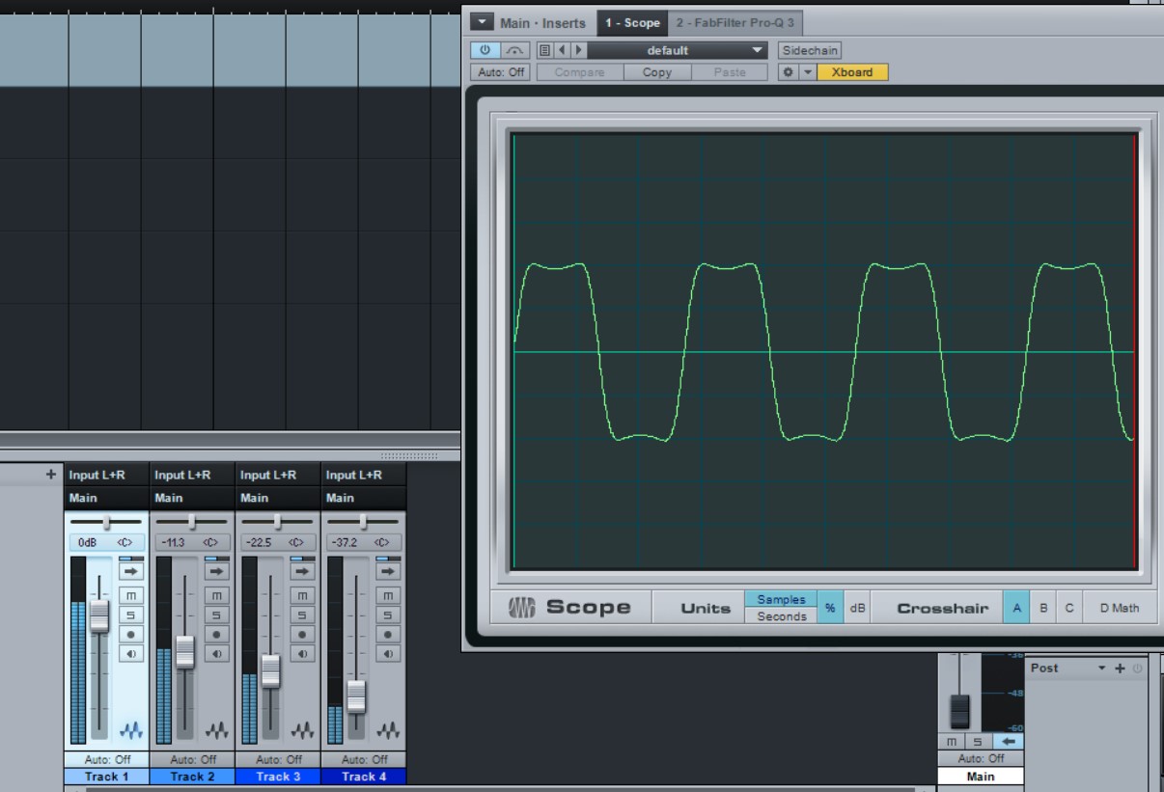Expand the arrow next to Xboard

tap(808, 72)
